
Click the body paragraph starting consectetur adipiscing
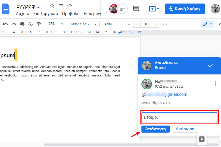coord(60,73)
